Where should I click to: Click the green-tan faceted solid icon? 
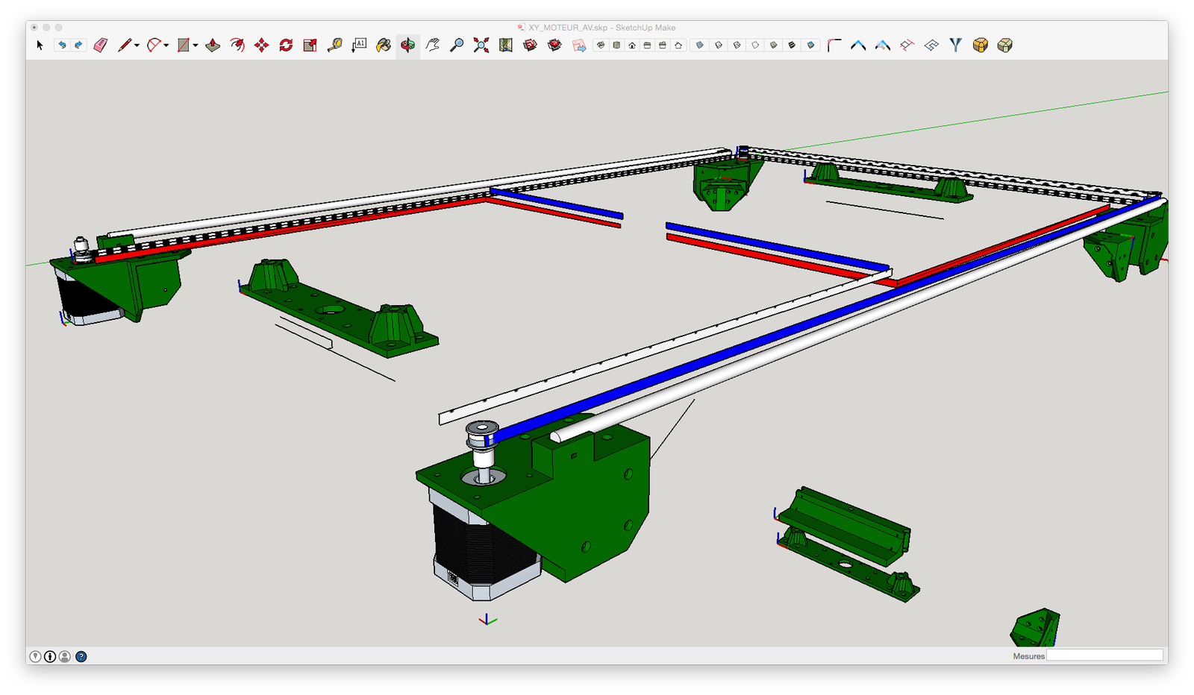point(1005,45)
